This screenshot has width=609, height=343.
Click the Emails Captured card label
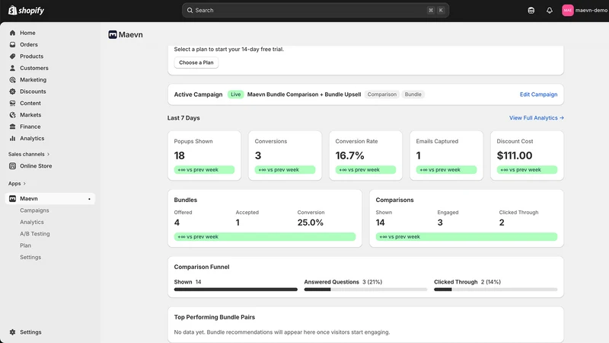pos(437,142)
